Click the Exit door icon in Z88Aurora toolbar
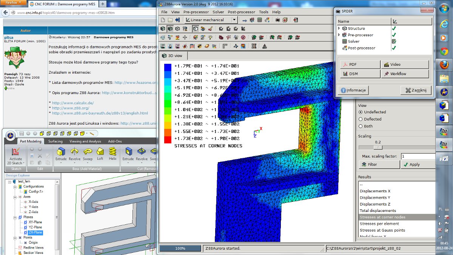Viewport: 453px width, 255px height. [296, 20]
